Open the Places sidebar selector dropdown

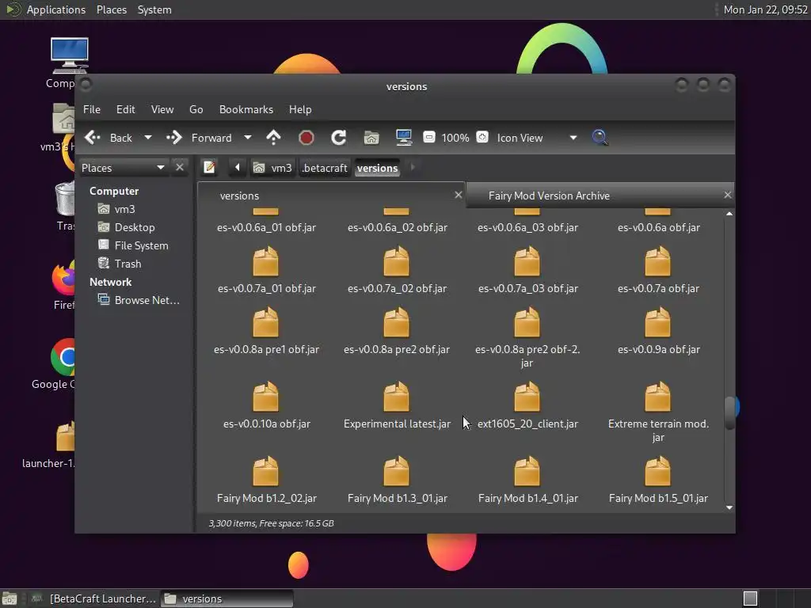click(x=123, y=168)
